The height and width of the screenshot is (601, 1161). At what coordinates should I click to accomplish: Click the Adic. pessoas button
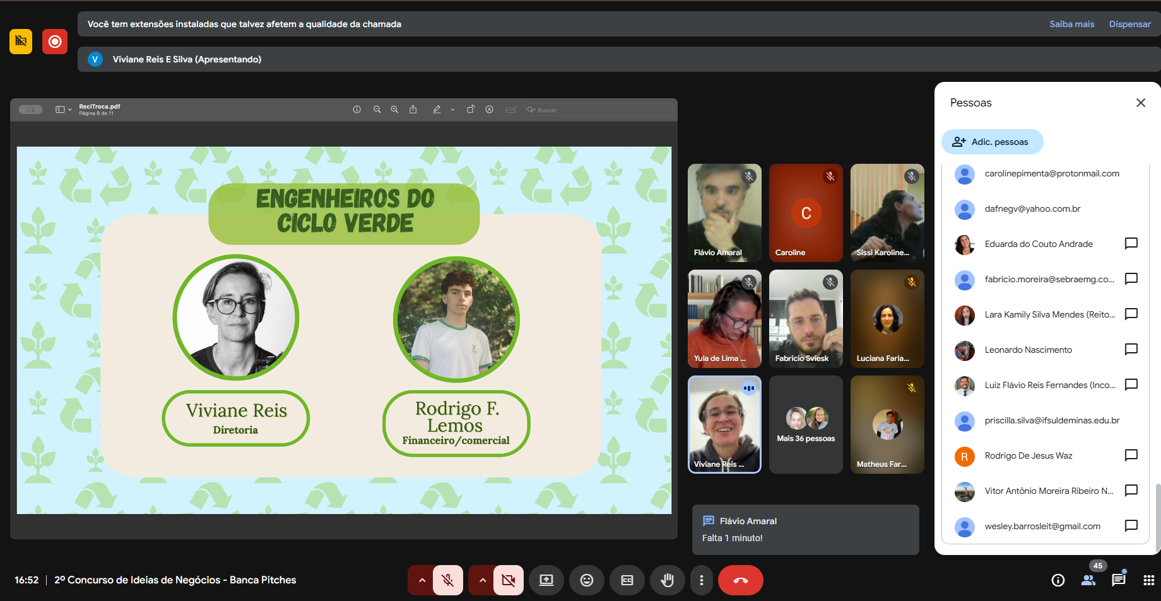click(992, 142)
